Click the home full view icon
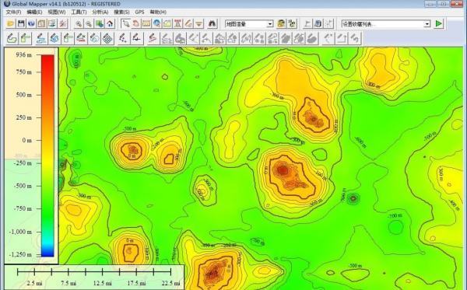Screen dimensions: 467x290 [110, 24]
